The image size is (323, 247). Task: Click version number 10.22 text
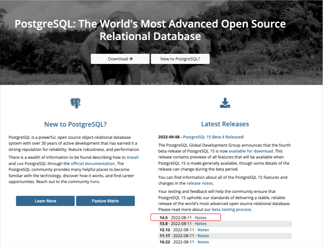pos(165,242)
